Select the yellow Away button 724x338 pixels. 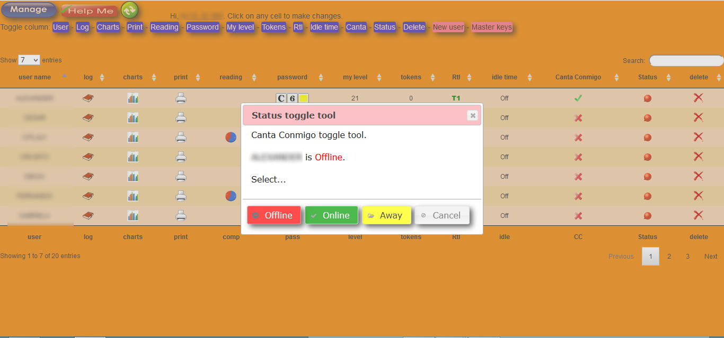click(x=386, y=215)
